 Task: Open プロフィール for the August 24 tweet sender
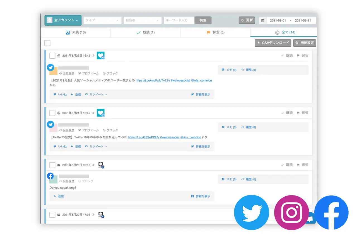pyautogui.click(x=88, y=130)
